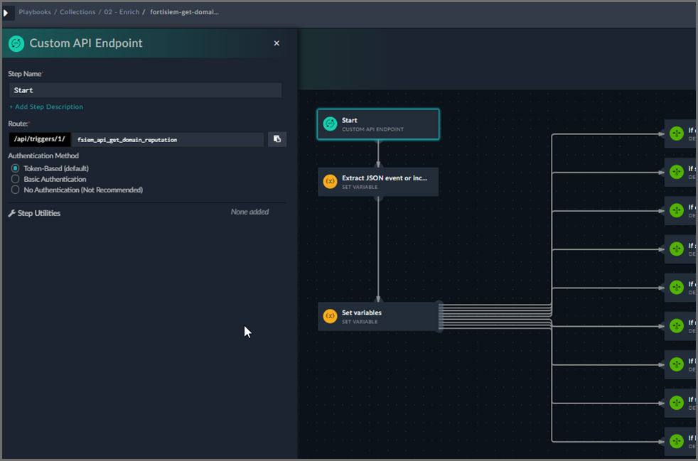Expand the left sidebar arrow toggle
Screen dimensions: 698x461
click(7, 13)
